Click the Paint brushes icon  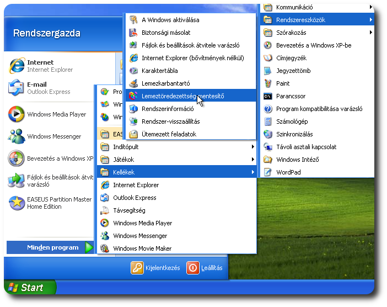[268, 83]
